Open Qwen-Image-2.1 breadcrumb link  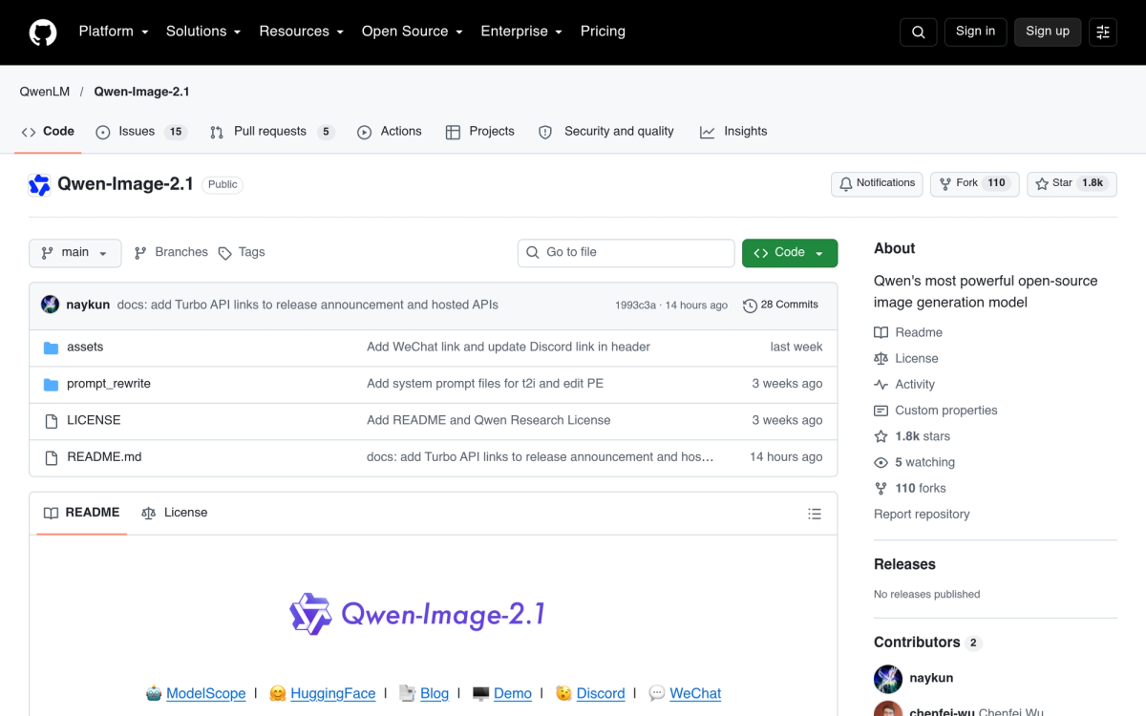(x=141, y=92)
